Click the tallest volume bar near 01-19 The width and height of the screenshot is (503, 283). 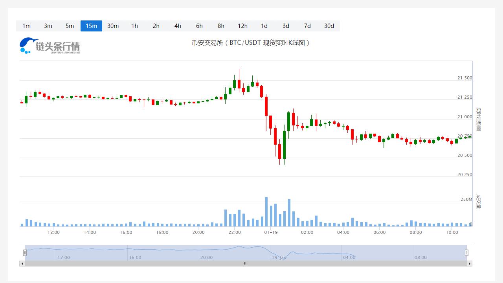coord(266,211)
